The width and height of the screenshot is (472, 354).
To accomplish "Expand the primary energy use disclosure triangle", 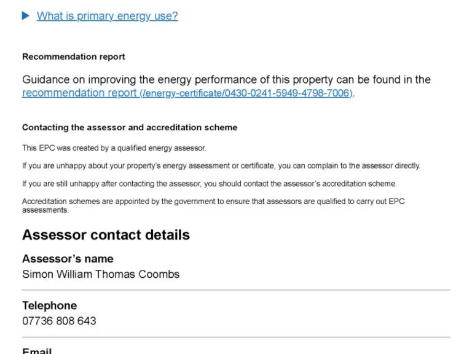I will click(26, 16).
